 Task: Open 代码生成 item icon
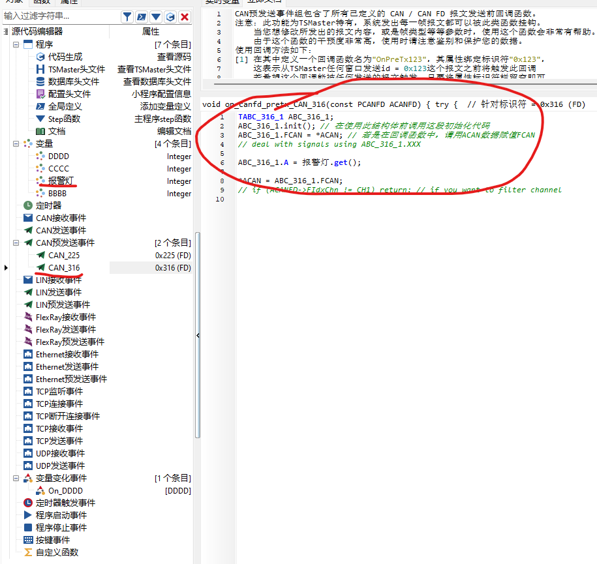point(40,57)
